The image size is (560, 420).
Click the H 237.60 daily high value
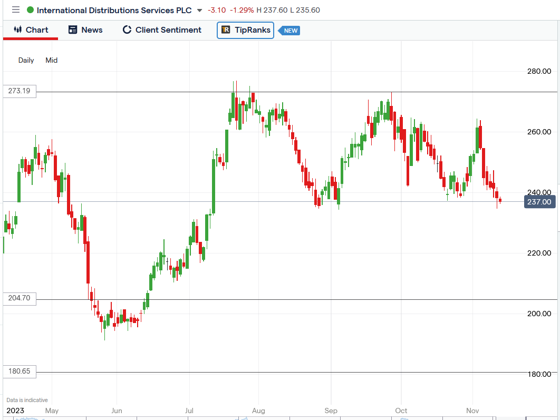(272, 11)
